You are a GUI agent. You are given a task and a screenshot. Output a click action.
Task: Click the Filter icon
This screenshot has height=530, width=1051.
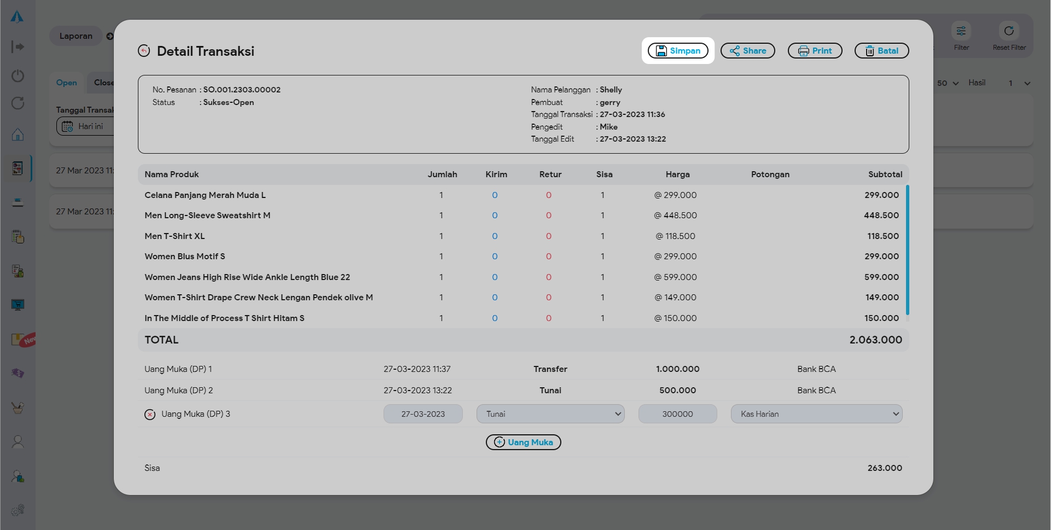(961, 31)
